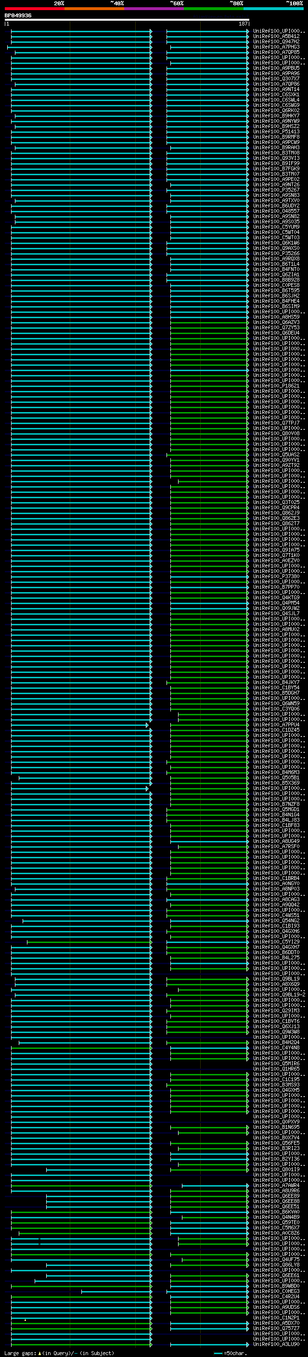
Task: Open hit UniRef100_A5B412
Action: pos(276,37)
